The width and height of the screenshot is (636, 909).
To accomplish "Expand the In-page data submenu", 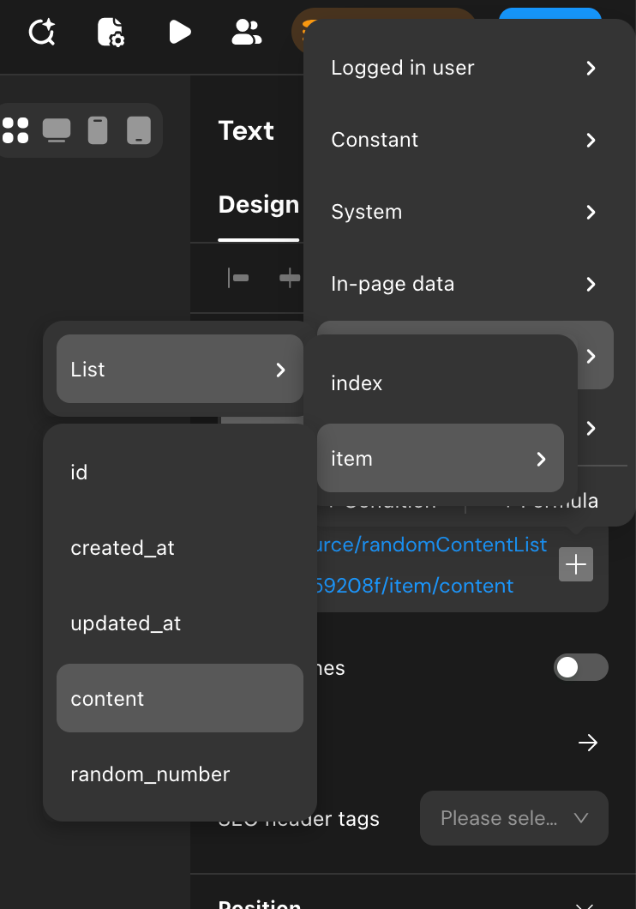I will (463, 284).
